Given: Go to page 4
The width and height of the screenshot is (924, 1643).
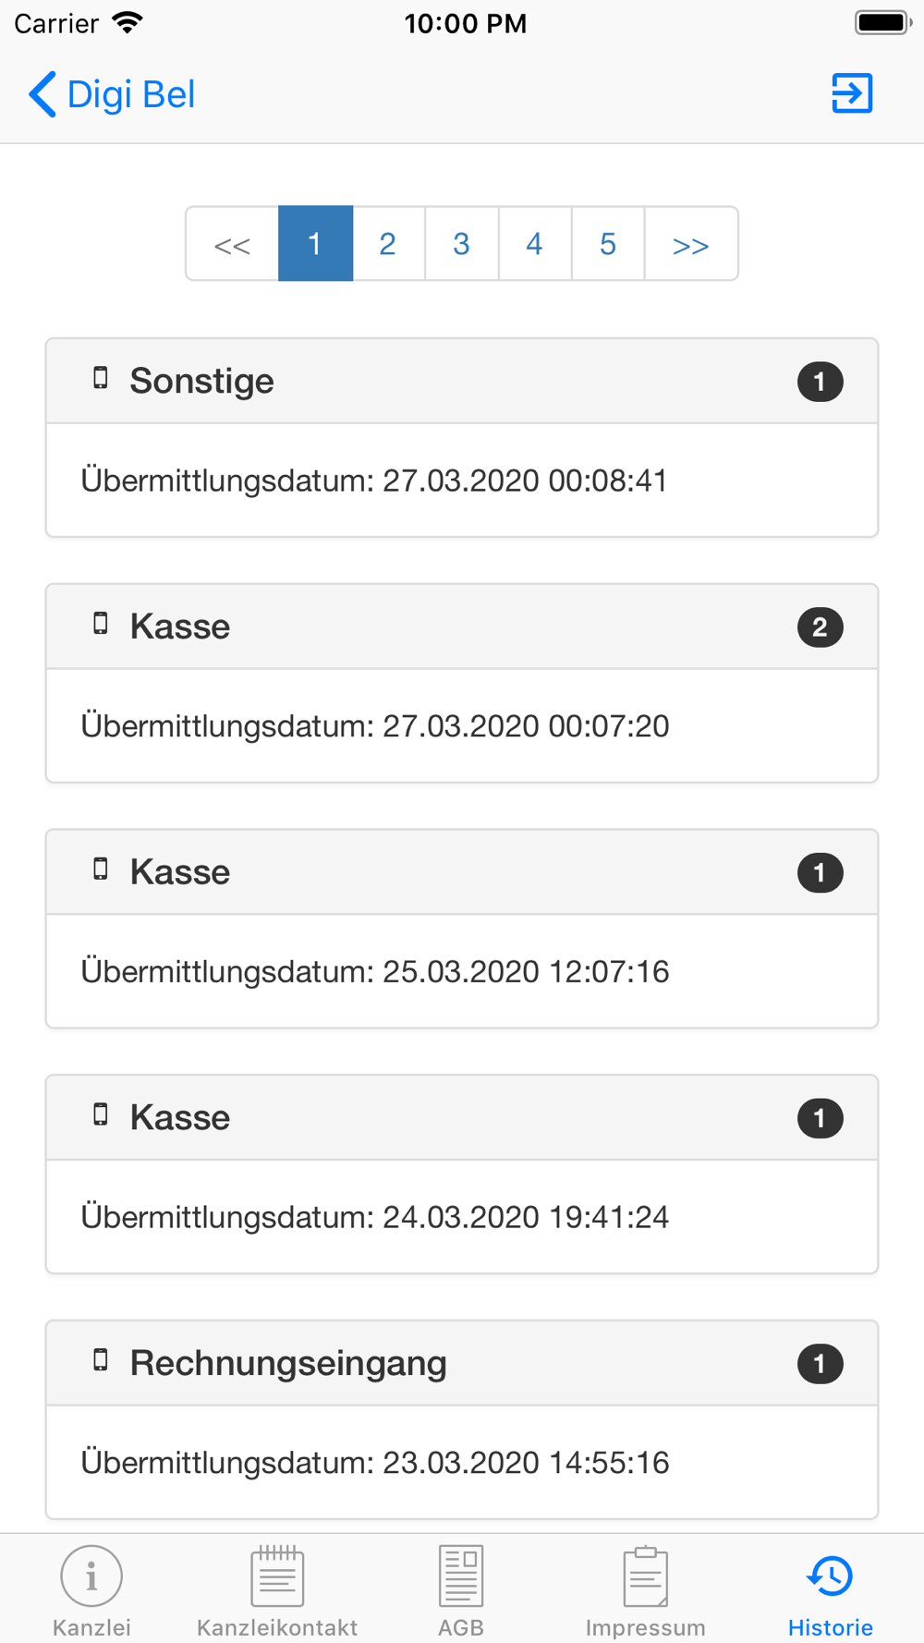Looking at the screenshot, I should pyautogui.click(x=534, y=243).
